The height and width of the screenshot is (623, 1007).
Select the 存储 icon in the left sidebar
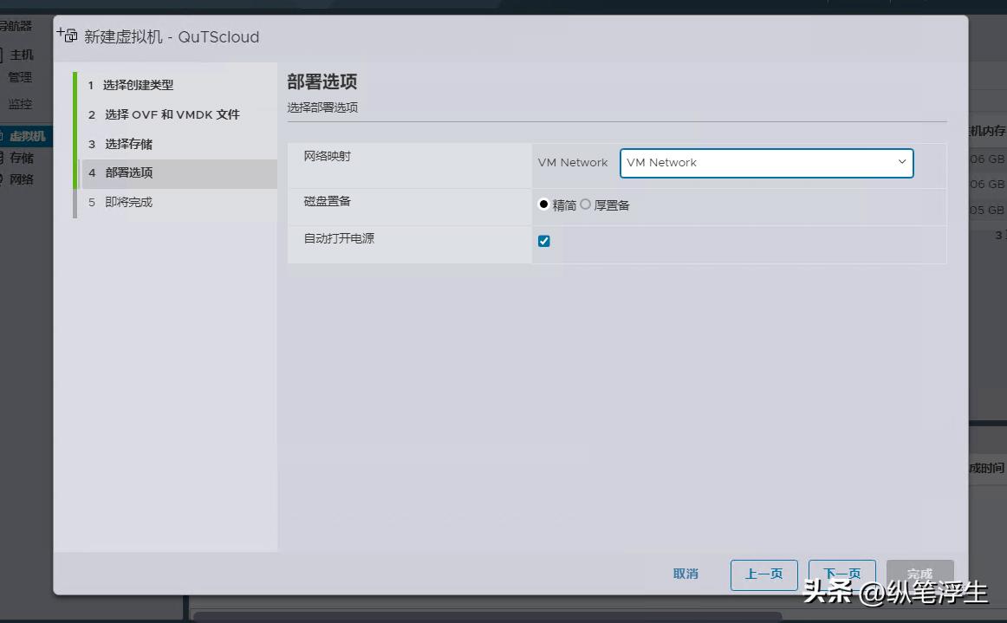(x=22, y=158)
